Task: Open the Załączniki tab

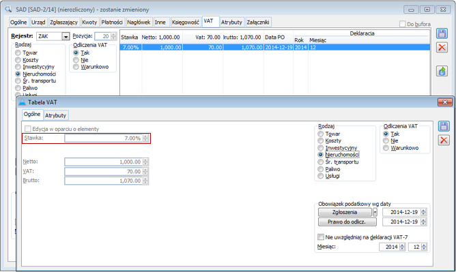Action: [x=258, y=22]
